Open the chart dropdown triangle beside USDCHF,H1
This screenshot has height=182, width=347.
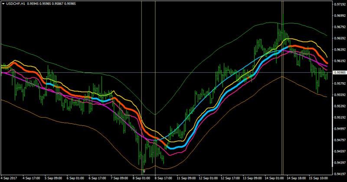click(x=3, y=4)
